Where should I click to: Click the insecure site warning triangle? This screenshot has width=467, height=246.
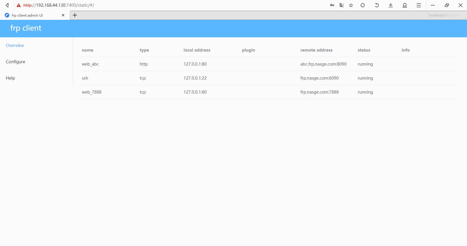point(19,5)
